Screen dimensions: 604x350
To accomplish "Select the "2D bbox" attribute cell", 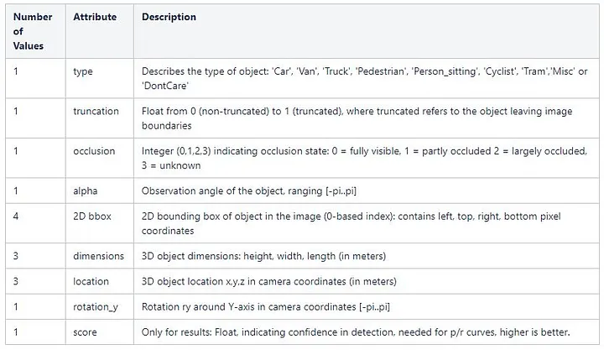I will (92, 217).
